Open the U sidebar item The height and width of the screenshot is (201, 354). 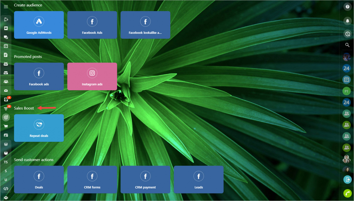click(x=6, y=180)
